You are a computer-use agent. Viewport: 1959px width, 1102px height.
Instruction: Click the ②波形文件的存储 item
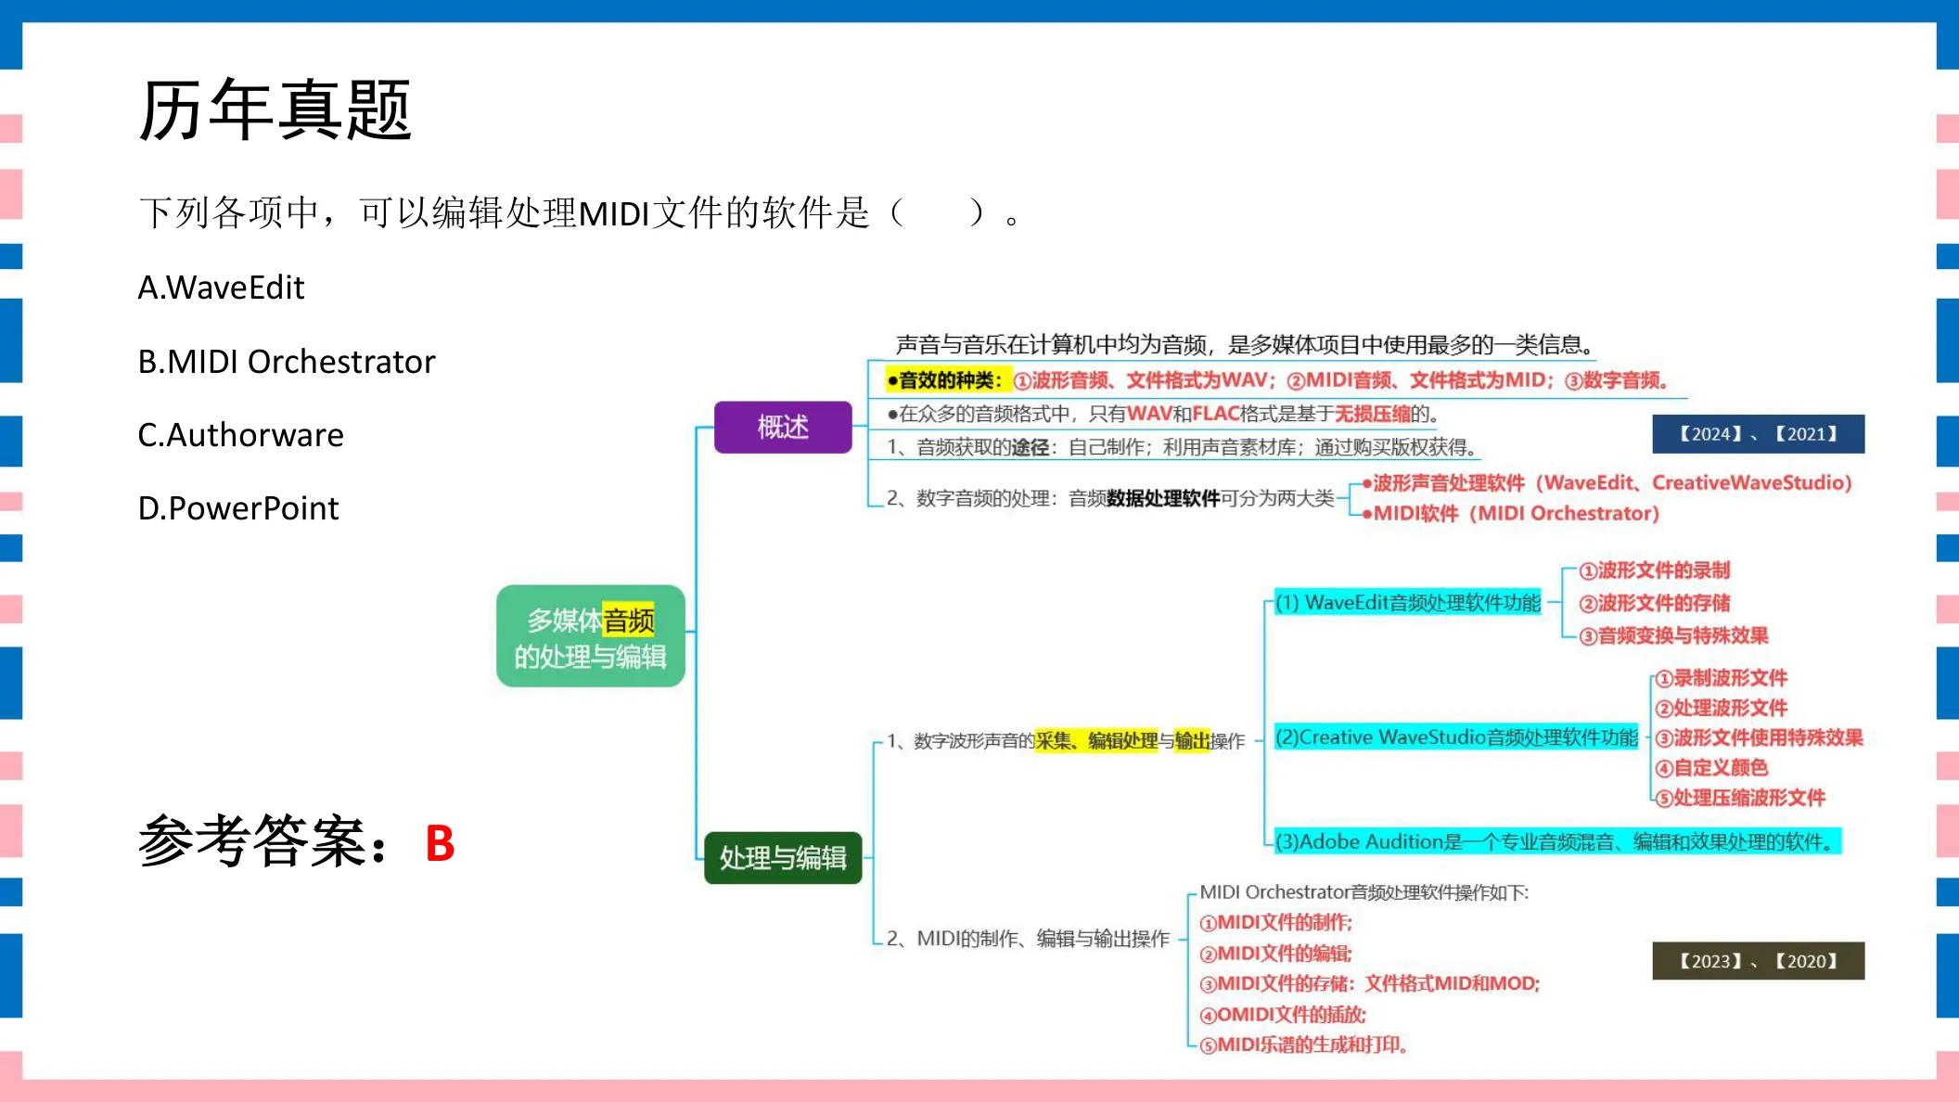pyautogui.click(x=1655, y=603)
